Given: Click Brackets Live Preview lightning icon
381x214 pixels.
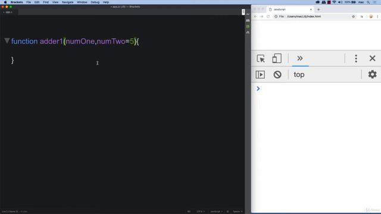Looking at the screenshot, I should [x=248, y=14].
